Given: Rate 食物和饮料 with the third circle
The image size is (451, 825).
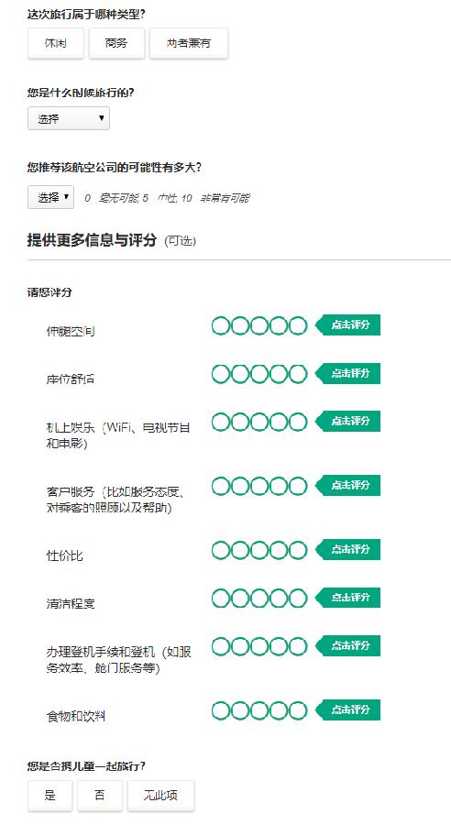Looking at the screenshot, I should [x=259, y=710].
